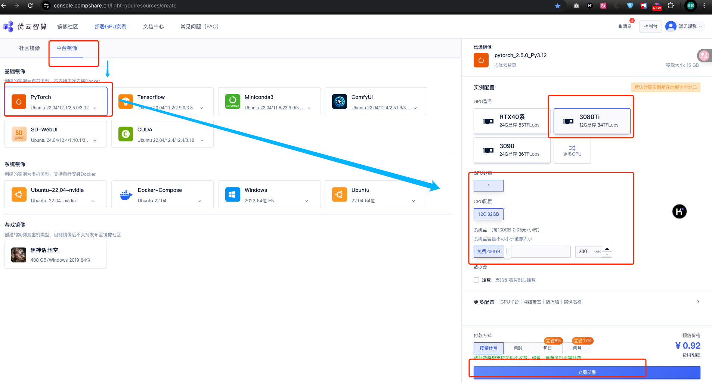Expand the Miniconda3 version dropdown
The height and width of the screenshot is (383, 712).
[309, 108]
